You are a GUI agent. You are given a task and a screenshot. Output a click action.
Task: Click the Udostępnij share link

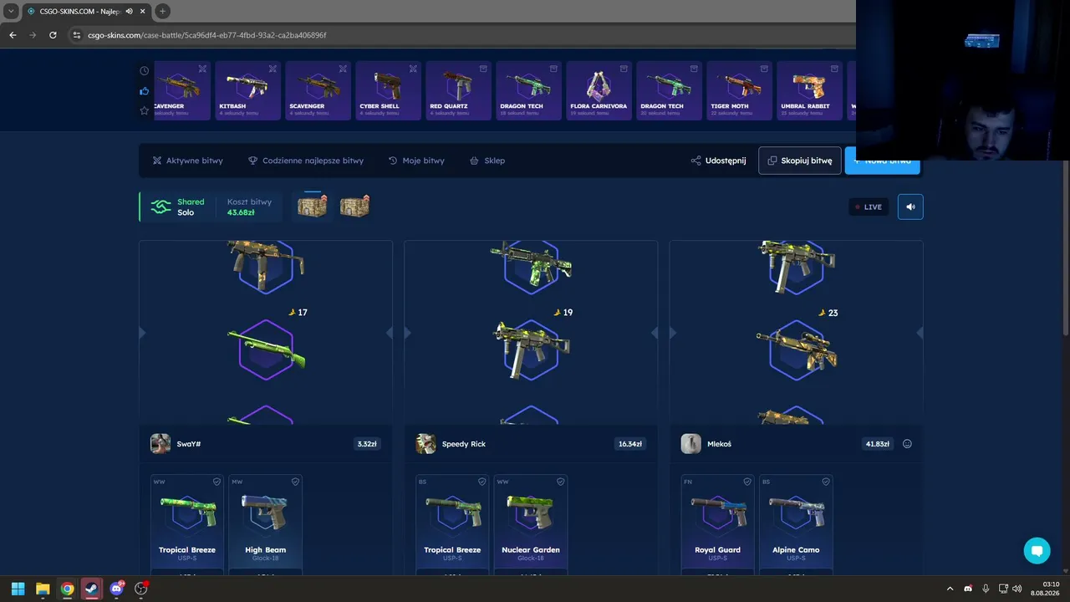click(718, 161)
